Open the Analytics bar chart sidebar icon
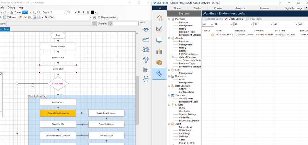This screenshot has height=145, width=308. (x=159, y=51)
